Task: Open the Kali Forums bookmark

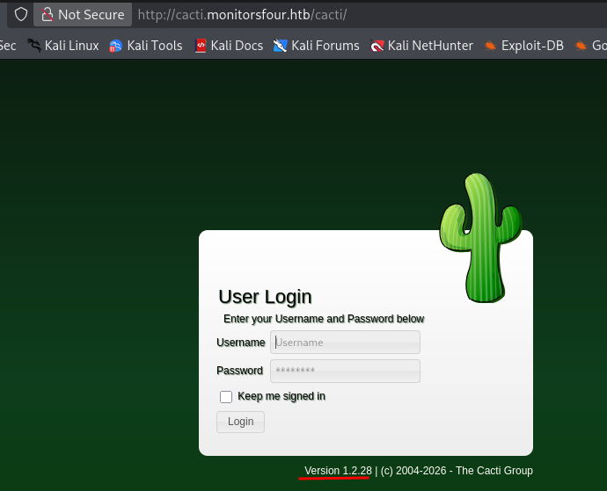Action: 317,46
